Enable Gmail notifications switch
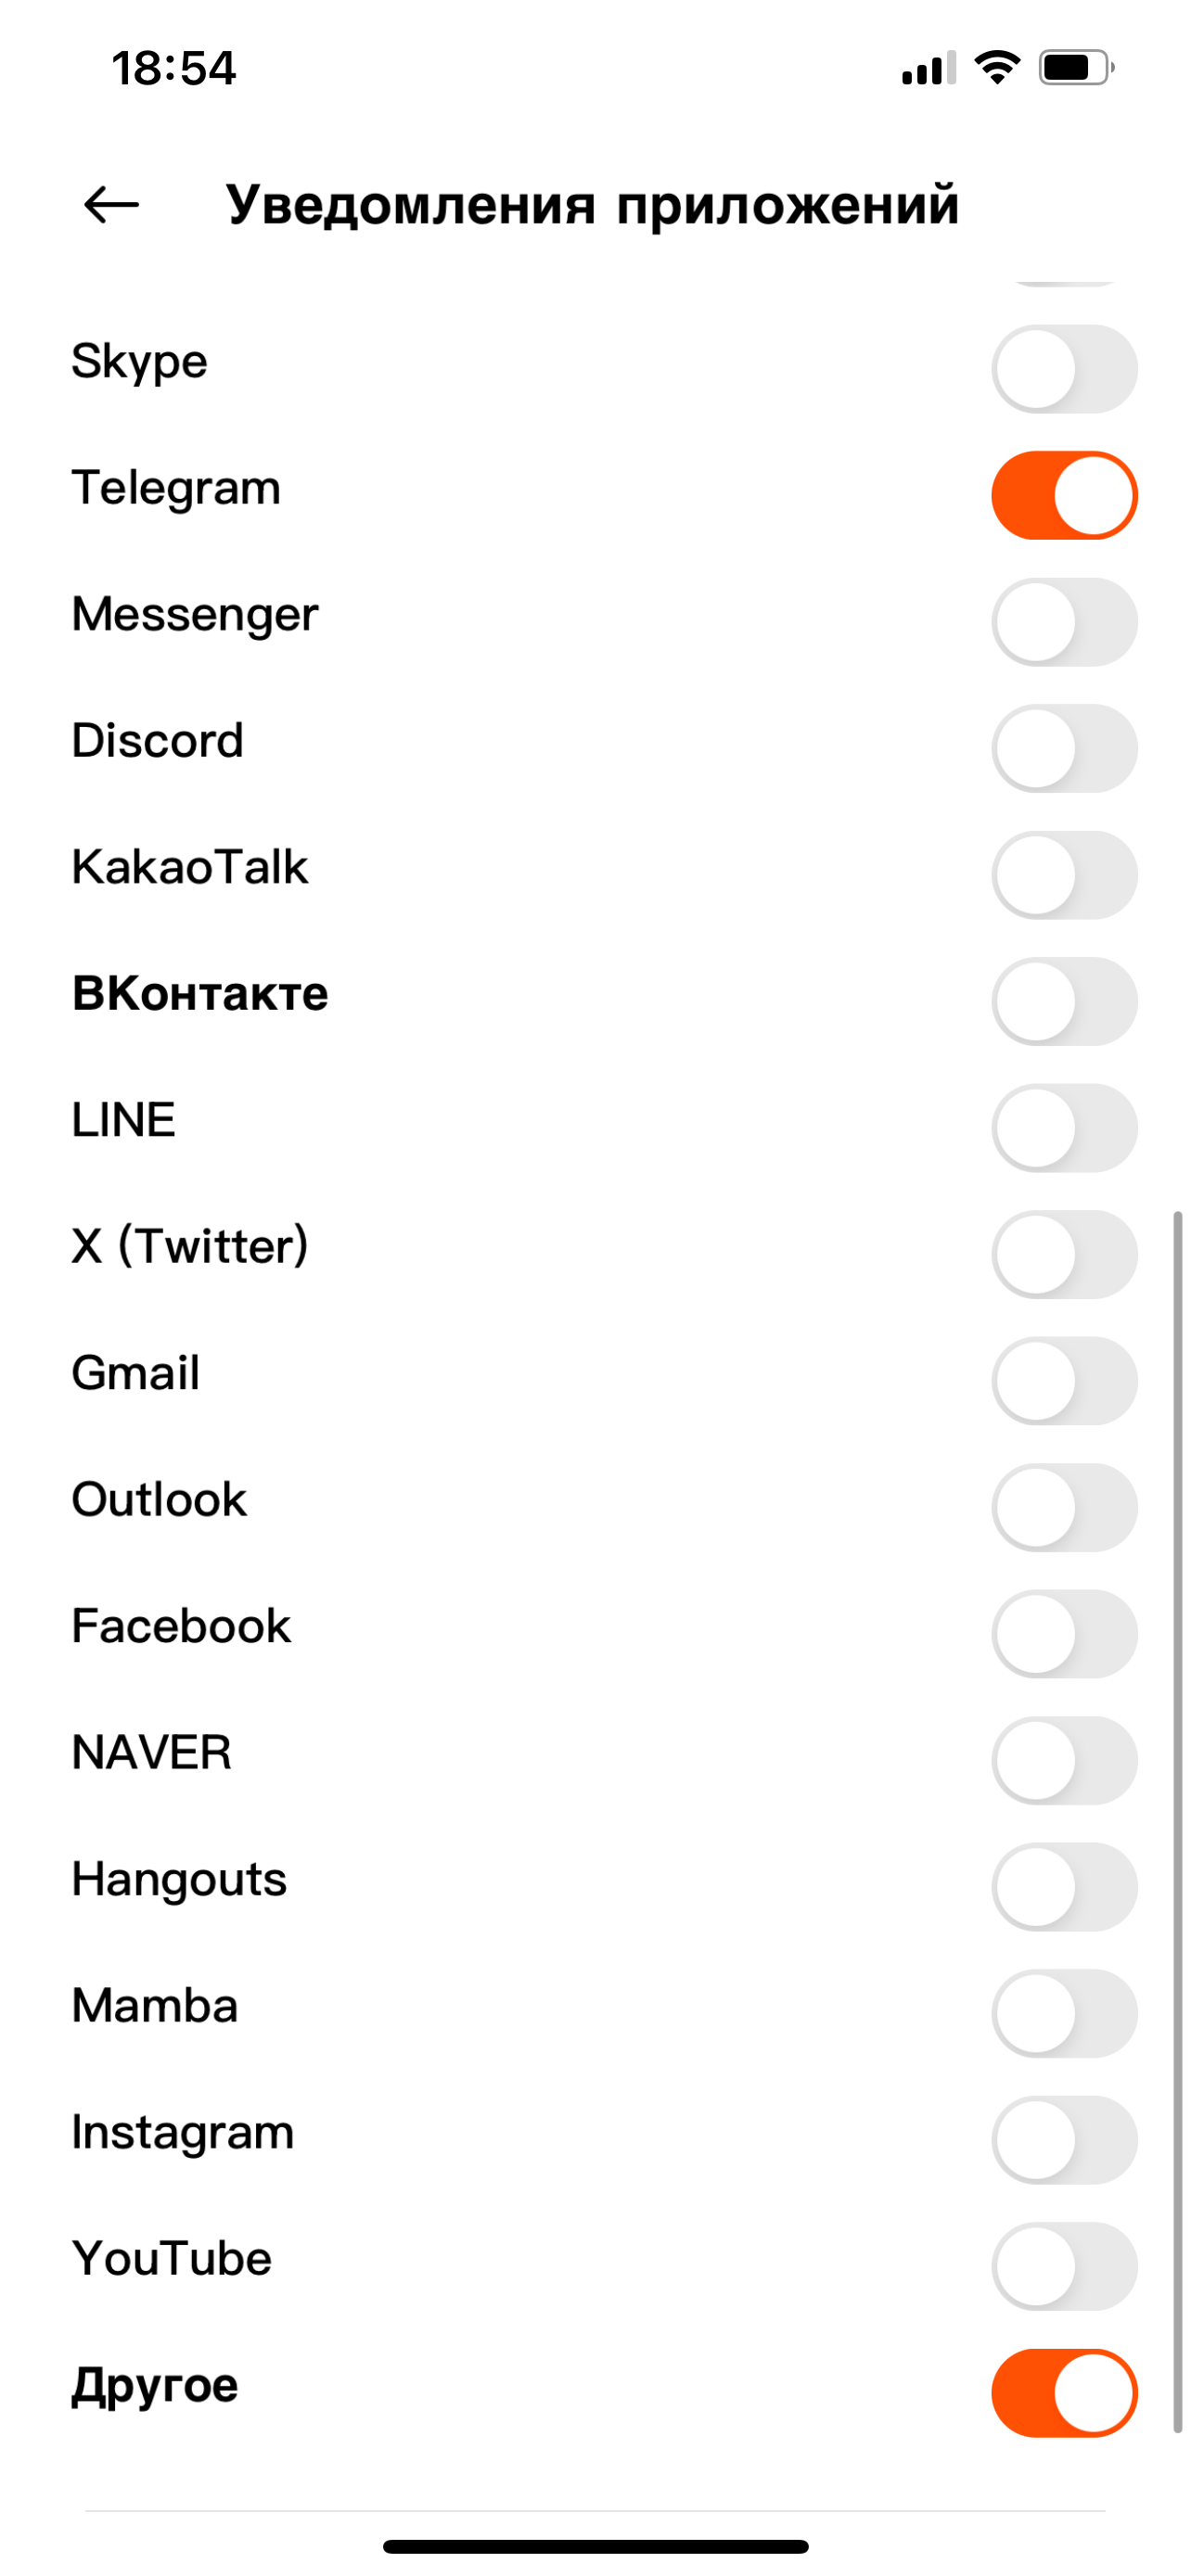 tap(1064, 1381)
